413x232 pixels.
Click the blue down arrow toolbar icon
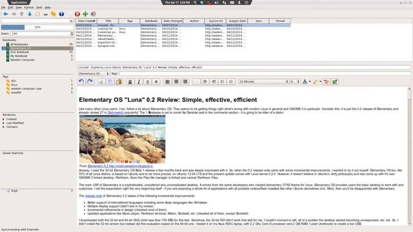pyautogui.click(x=30, y=14)
